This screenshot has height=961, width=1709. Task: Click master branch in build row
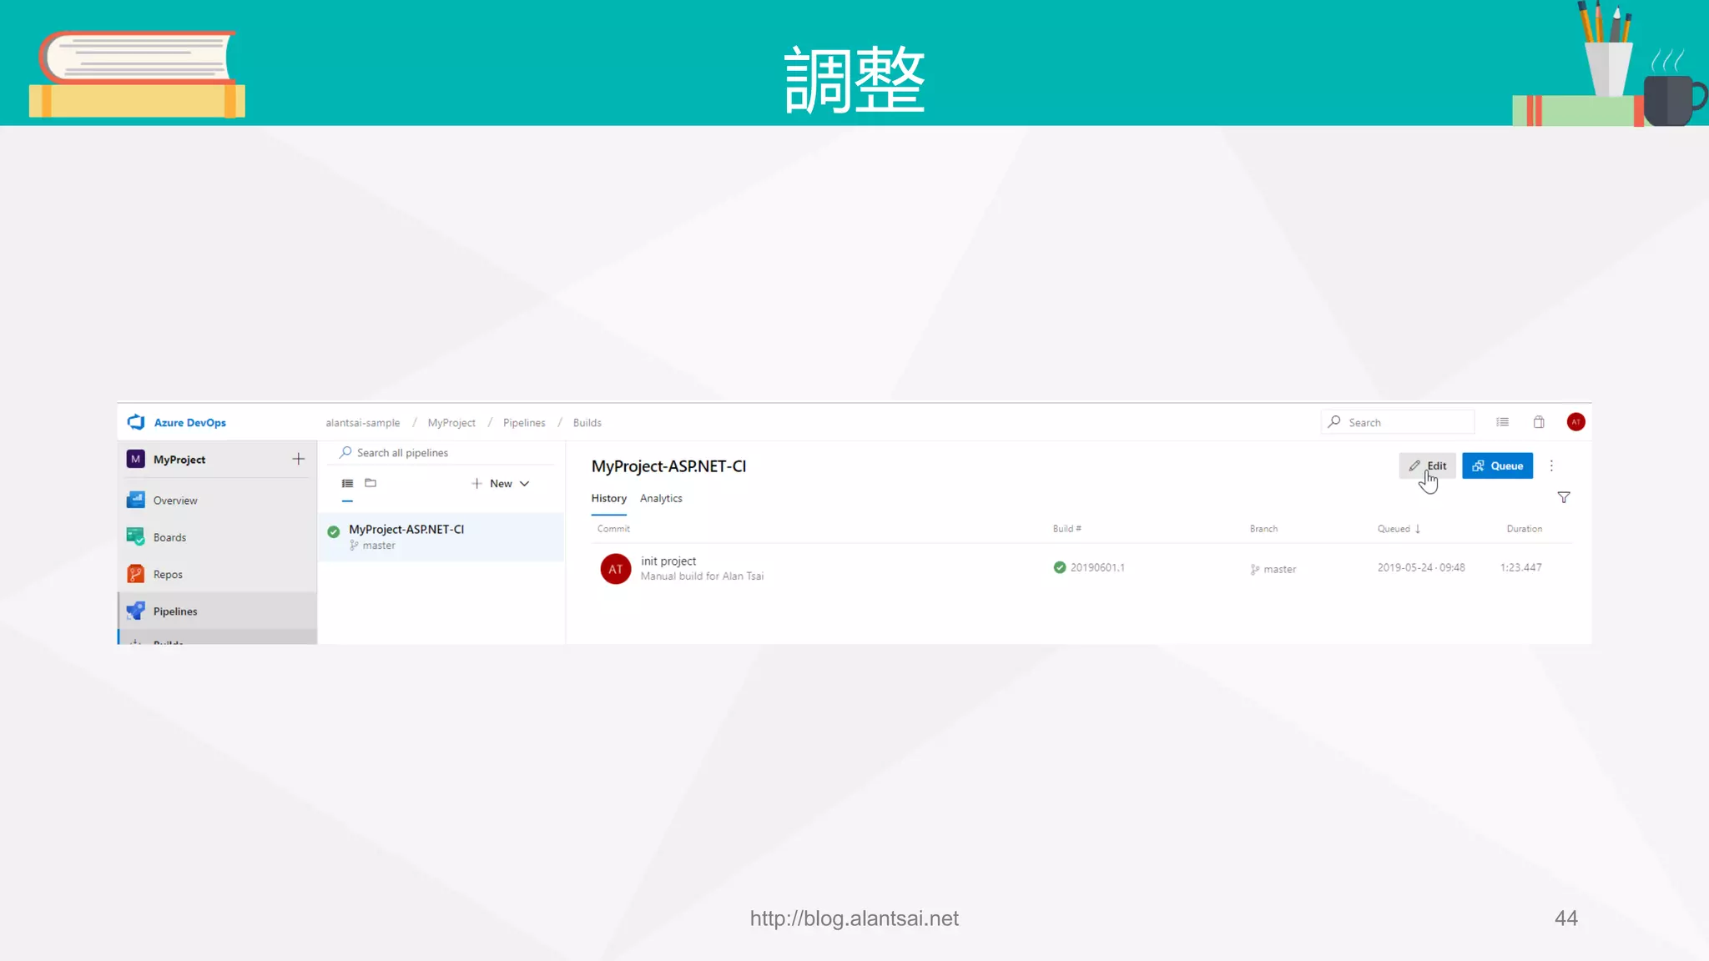tap(1273, 570)
